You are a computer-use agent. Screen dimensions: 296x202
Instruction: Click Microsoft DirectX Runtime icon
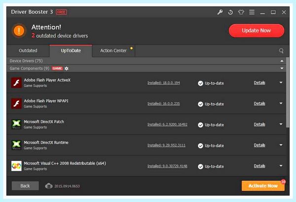[x=16, y=145]
